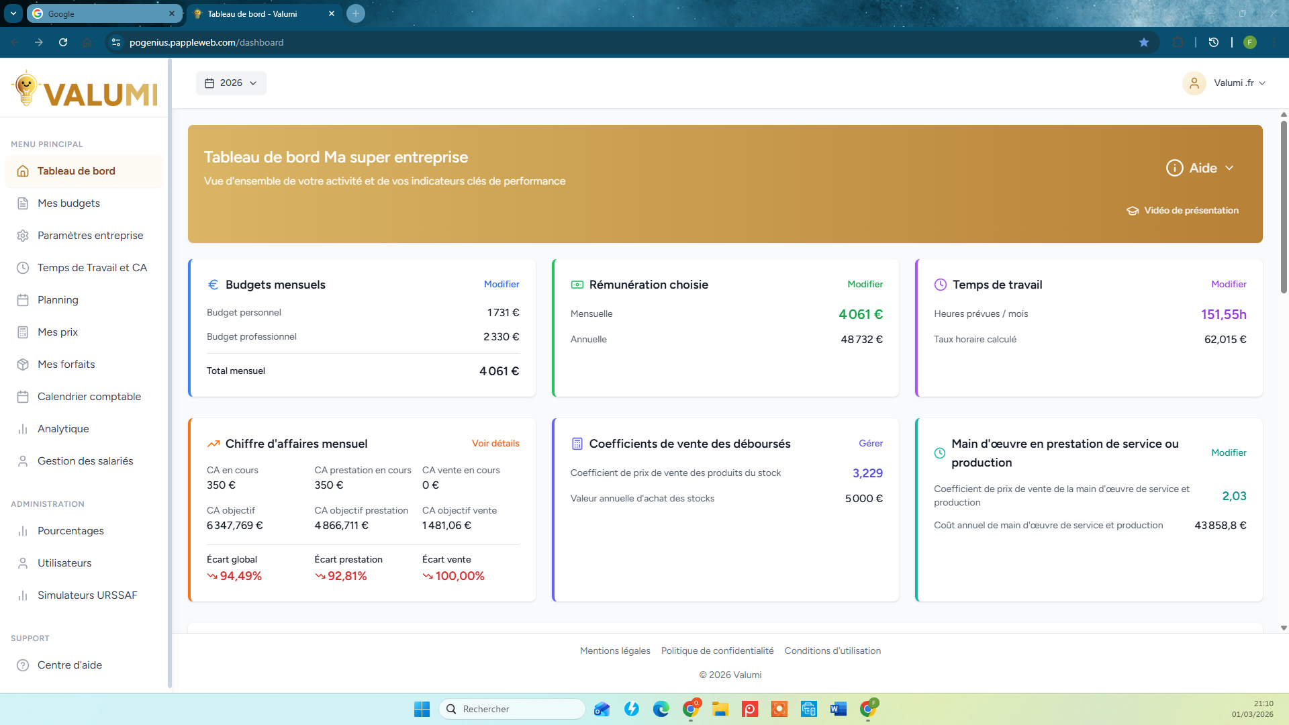Click the Analytique chart icon in sidebar
1289x725 pixels.
23,429
